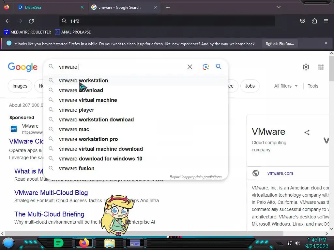
Task: Open the Start orb on taskbar
Action: [8, 243]
